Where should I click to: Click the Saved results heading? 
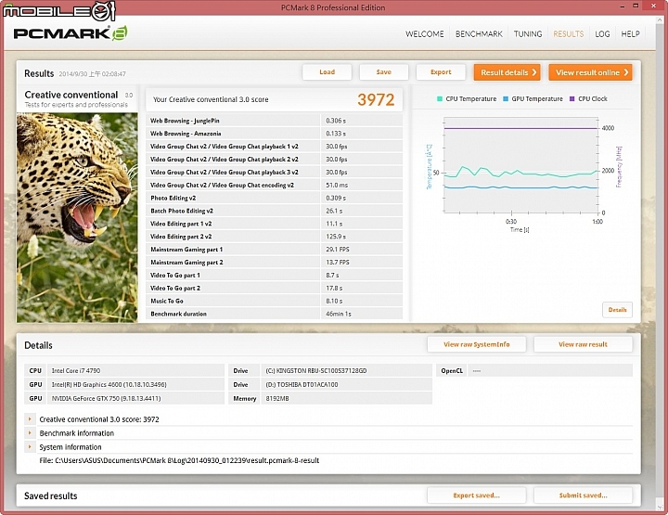[51, 496]
